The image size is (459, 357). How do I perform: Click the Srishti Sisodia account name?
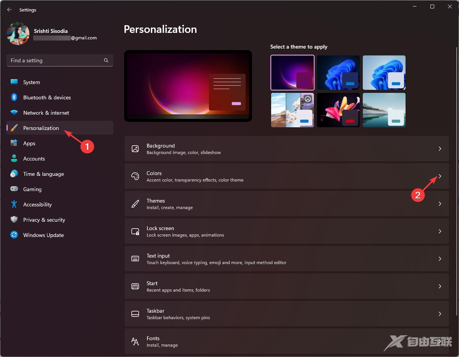coord(51,31)
